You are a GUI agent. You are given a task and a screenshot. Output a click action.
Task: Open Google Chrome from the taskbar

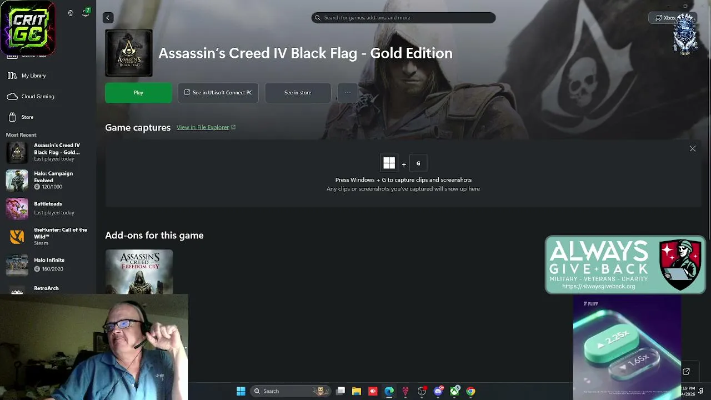(x=470, y=391)
